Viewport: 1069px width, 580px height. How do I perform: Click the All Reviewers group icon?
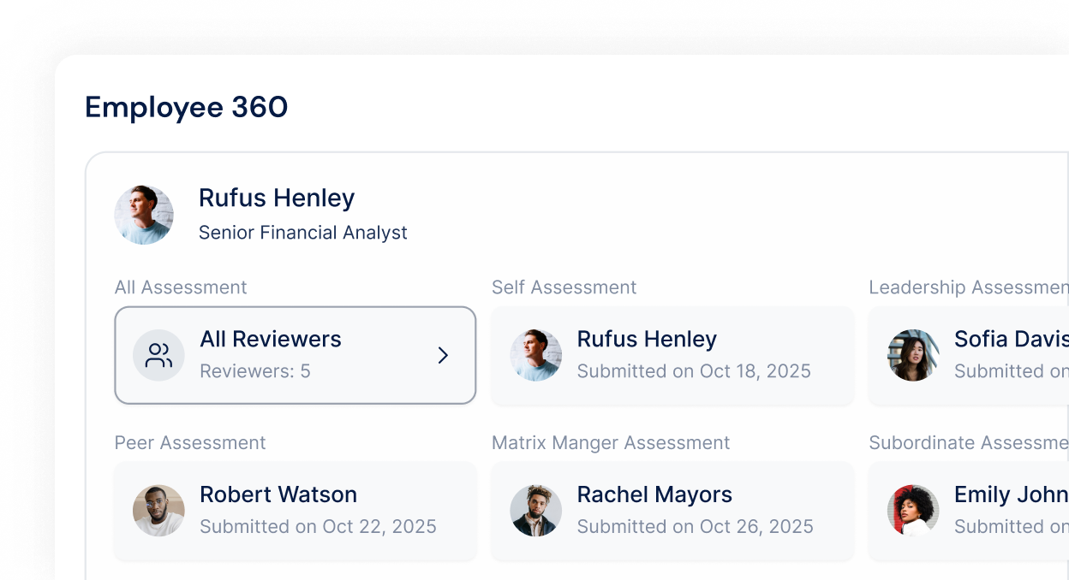pyautogui.click(x=158, y=355)
